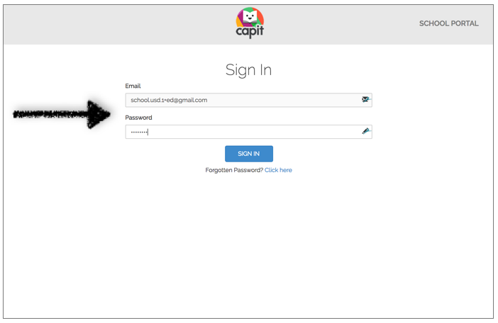Open the SCHOOL PORTAL link
Screen dimensions: 498x323
pyautogui.click(x=448, y=23)
